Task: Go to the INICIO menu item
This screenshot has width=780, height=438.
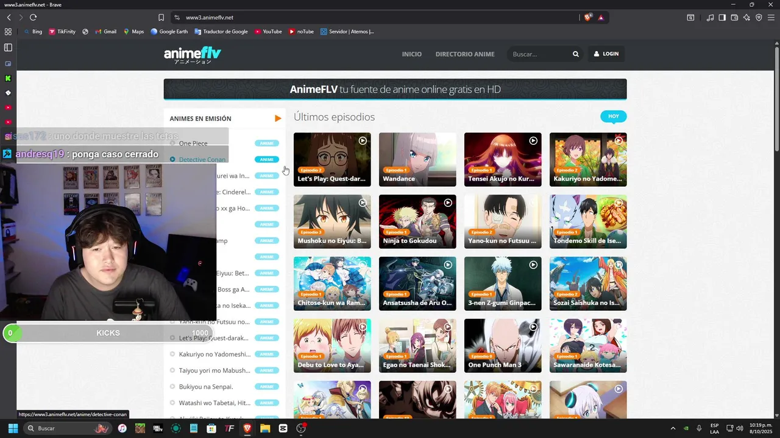Action: pos(412,54)
